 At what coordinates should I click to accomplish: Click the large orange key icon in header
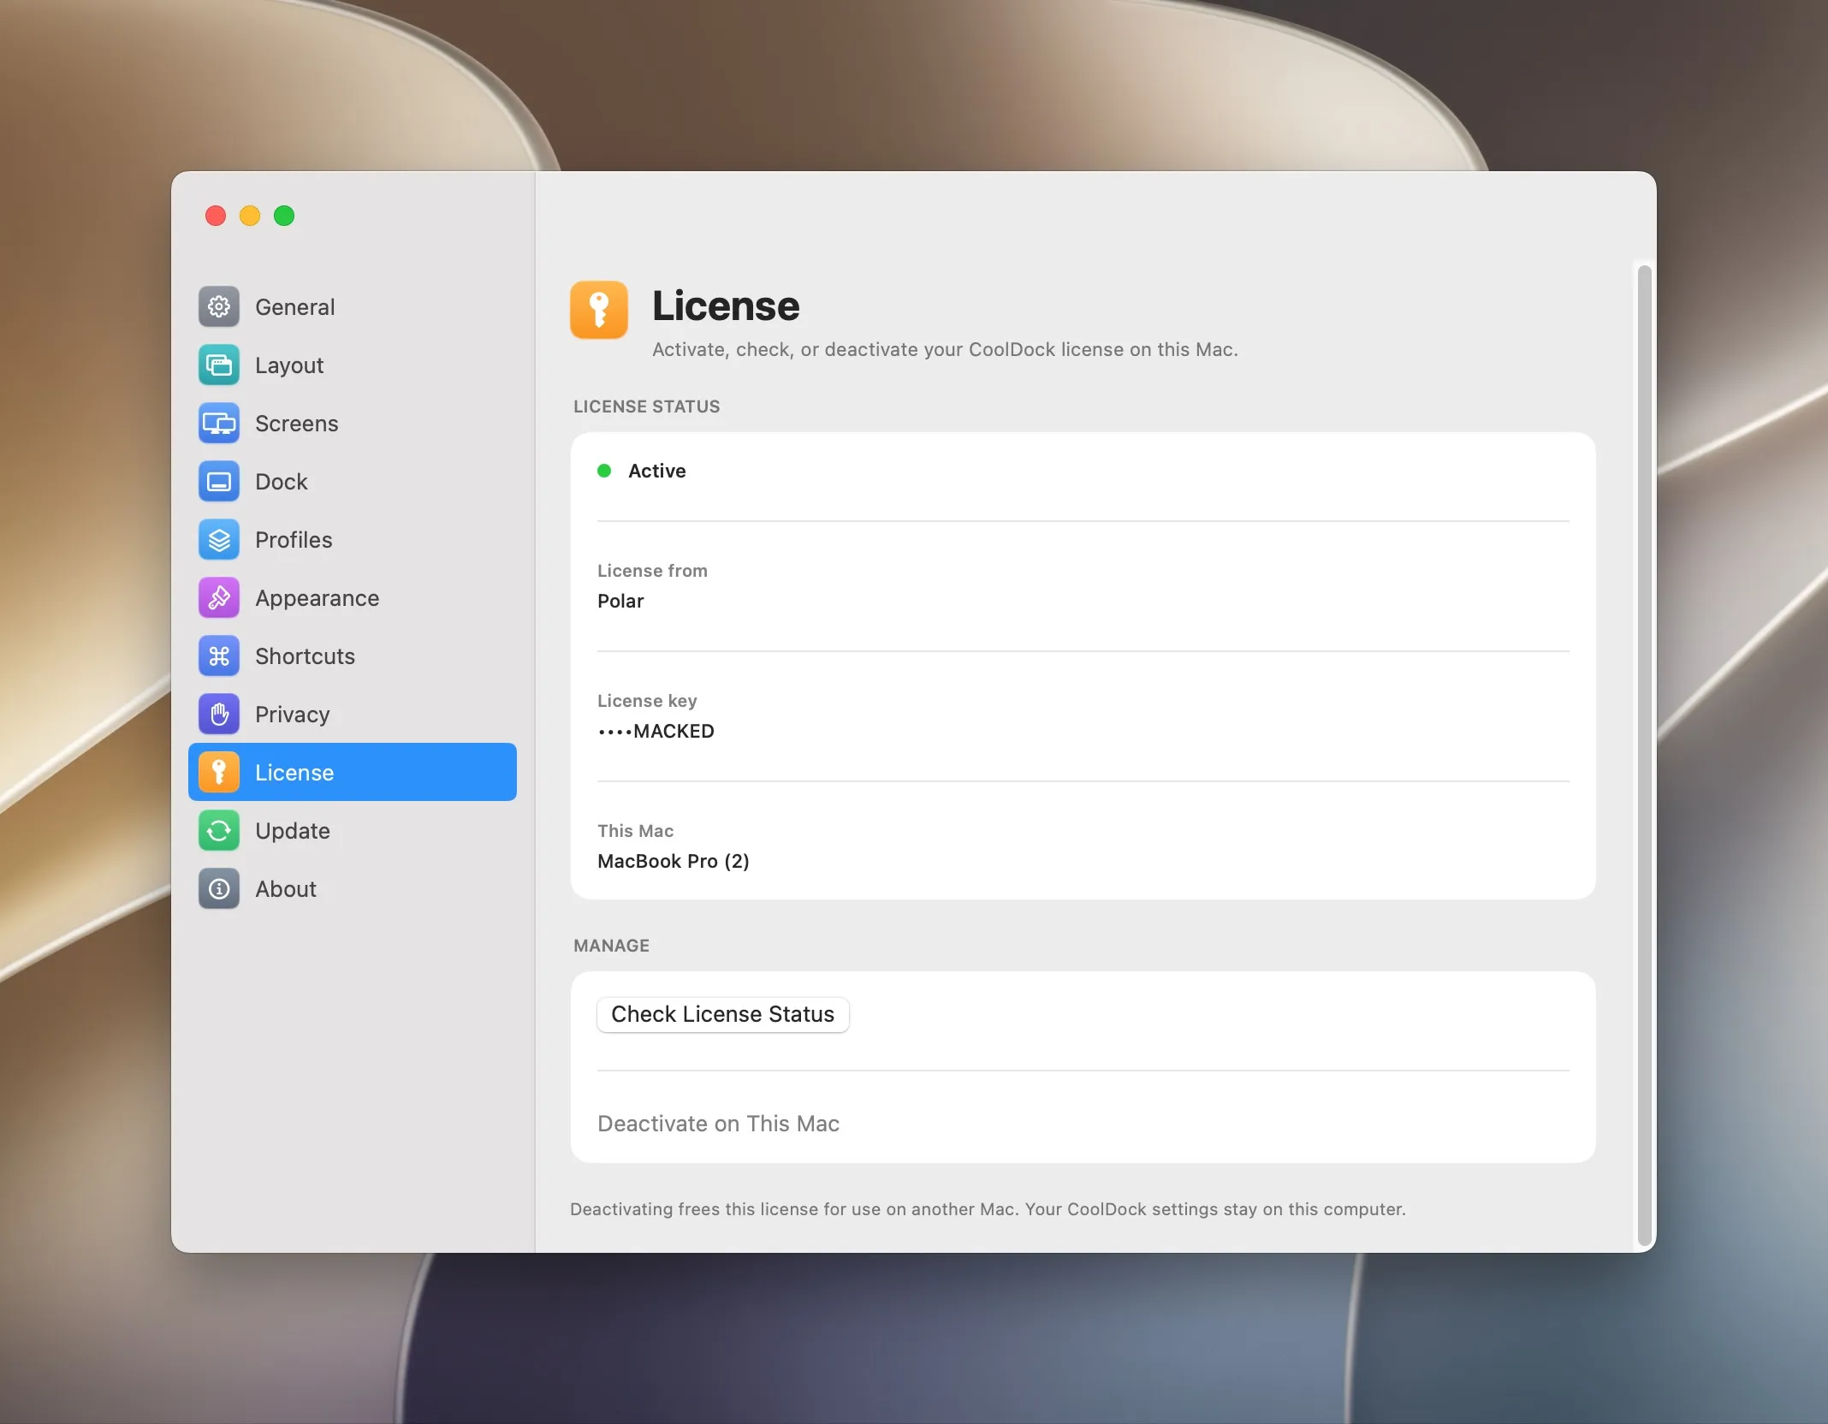pyautogui.click(x=599, y=310)
